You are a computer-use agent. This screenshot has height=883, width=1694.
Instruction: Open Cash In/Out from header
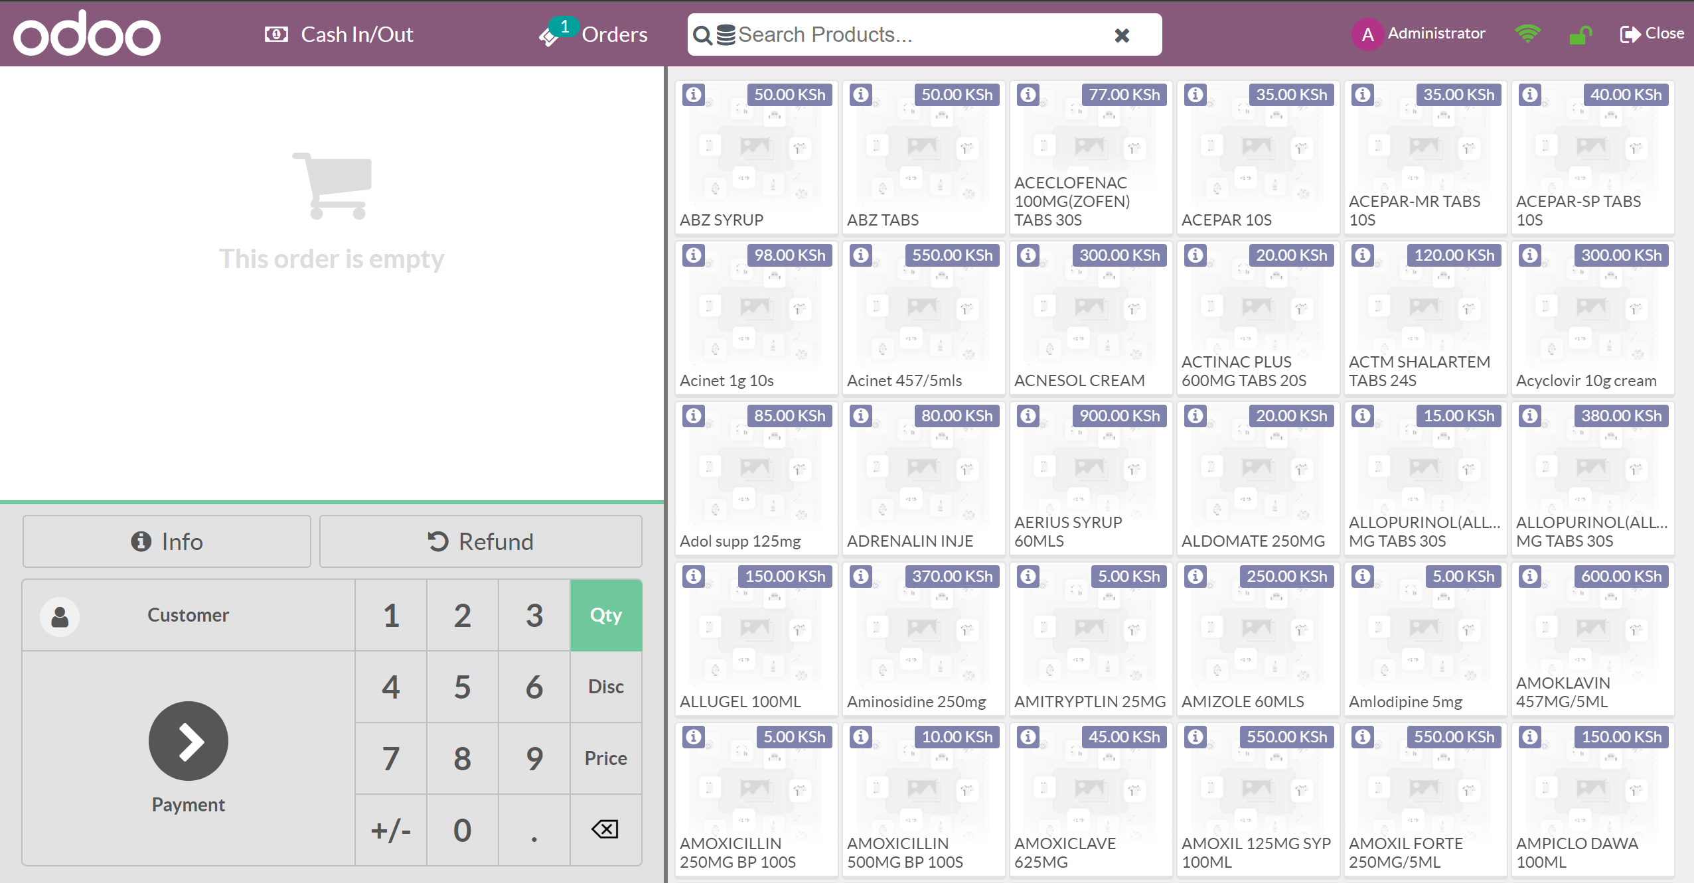[x=339, y=34]
